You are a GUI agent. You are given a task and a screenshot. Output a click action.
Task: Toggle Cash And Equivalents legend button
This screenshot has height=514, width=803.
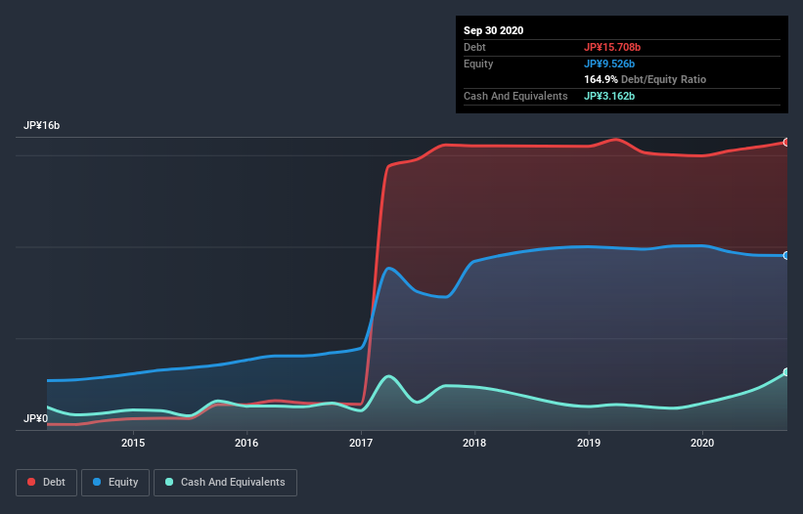coord(225,483)
